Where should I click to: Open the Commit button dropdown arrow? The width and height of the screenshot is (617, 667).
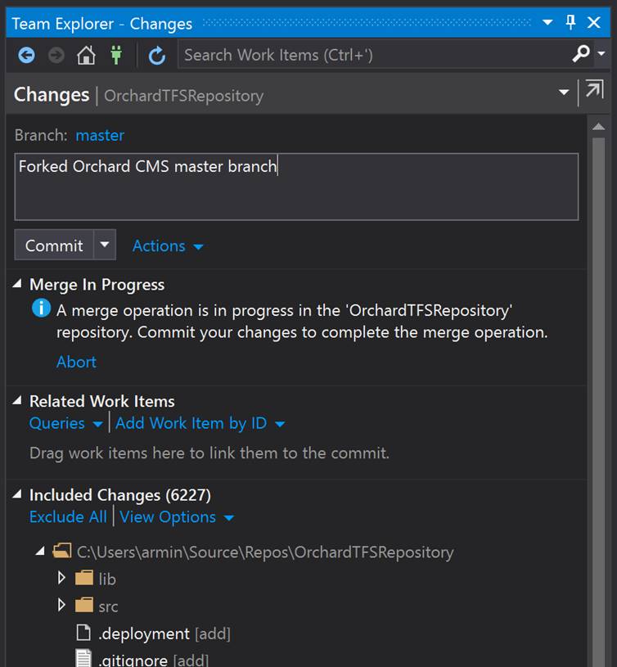(105, 245)
